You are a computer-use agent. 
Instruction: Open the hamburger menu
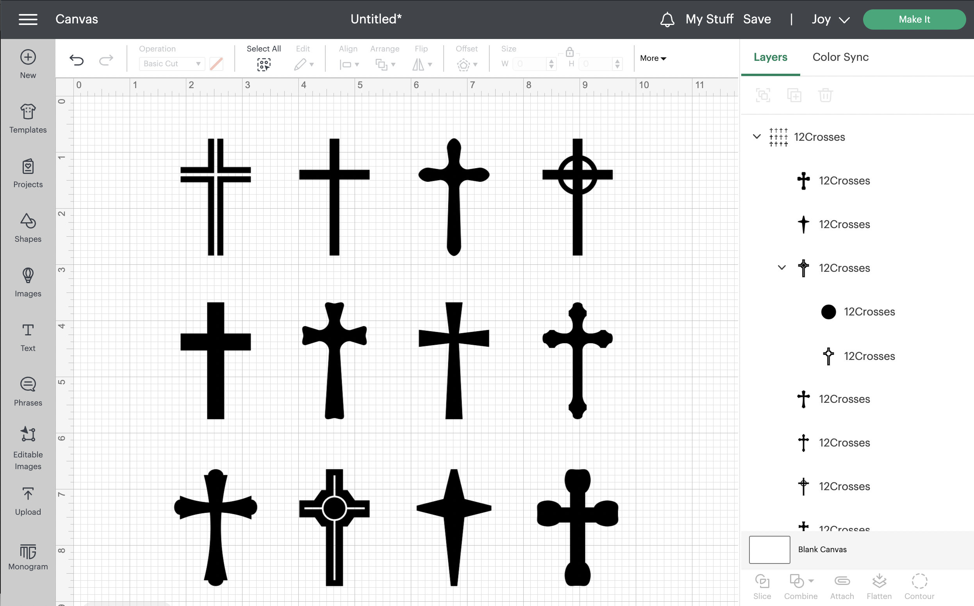(28, 19)
